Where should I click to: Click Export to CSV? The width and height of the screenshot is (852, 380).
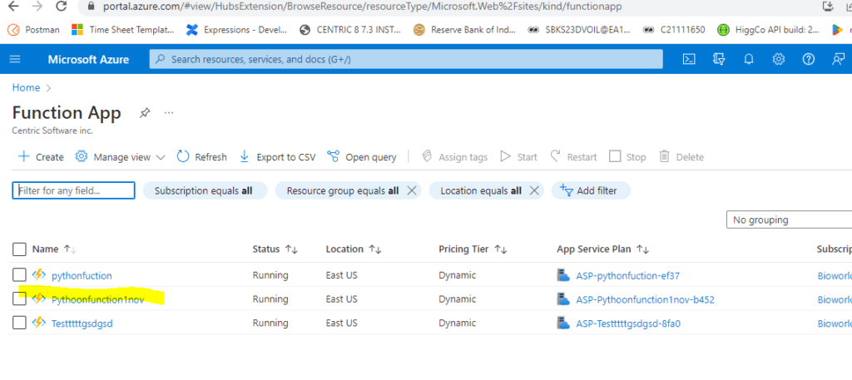point(277,157)
